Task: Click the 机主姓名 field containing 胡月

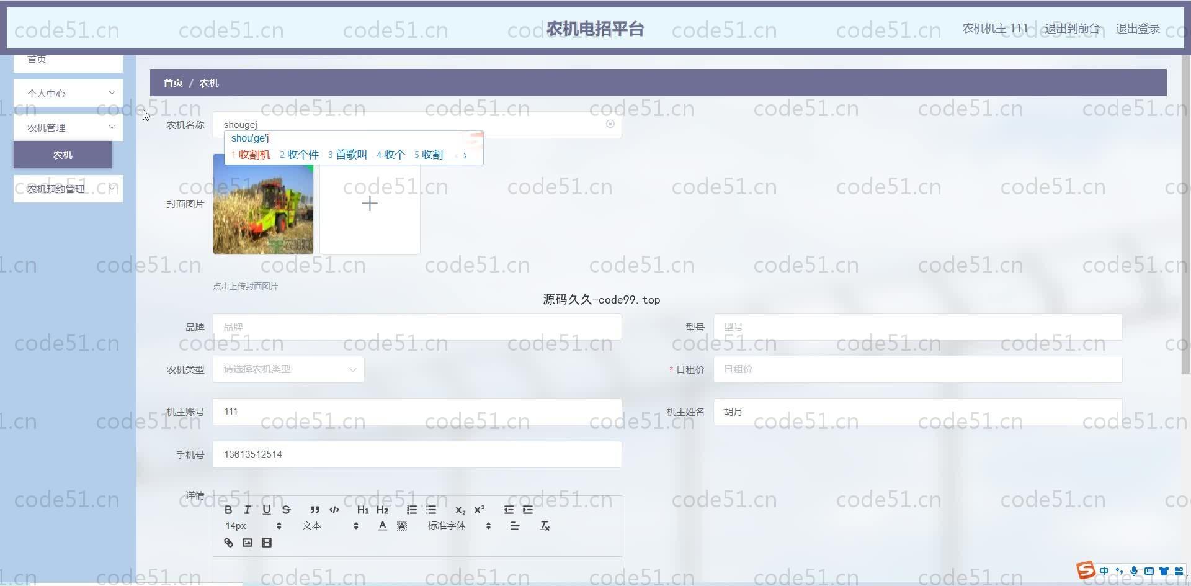Action: click(x=917, y=412)
